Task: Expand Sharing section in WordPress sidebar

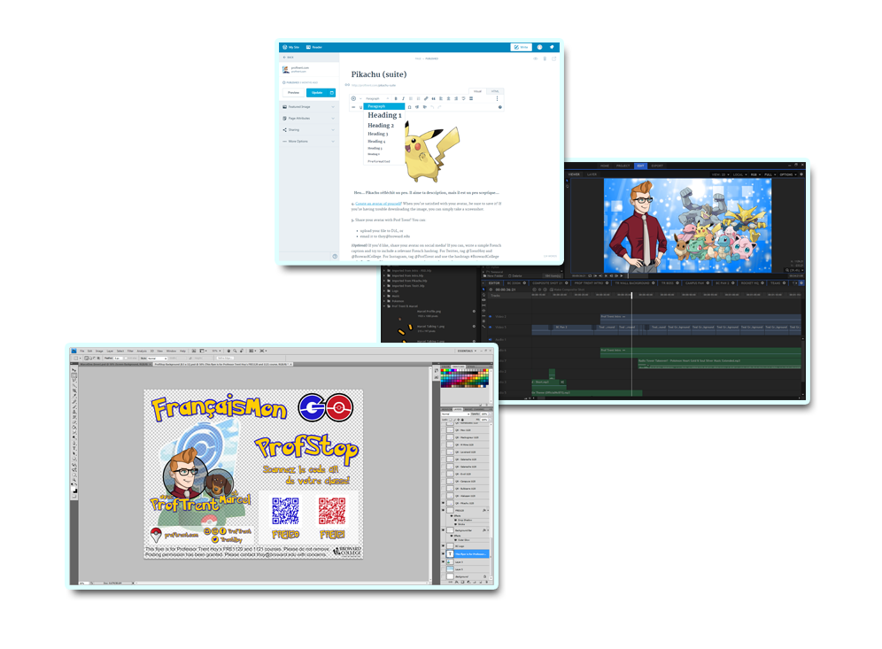Action: (x=308, y=130)
